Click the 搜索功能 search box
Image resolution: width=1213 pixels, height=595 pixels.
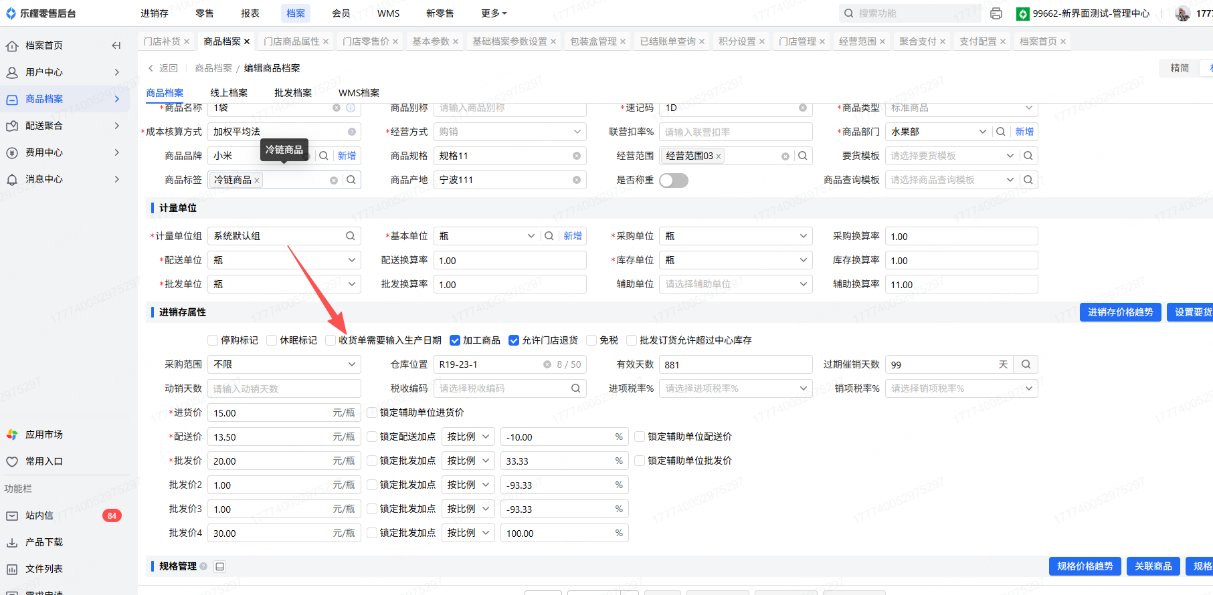(x=910, y=13)
